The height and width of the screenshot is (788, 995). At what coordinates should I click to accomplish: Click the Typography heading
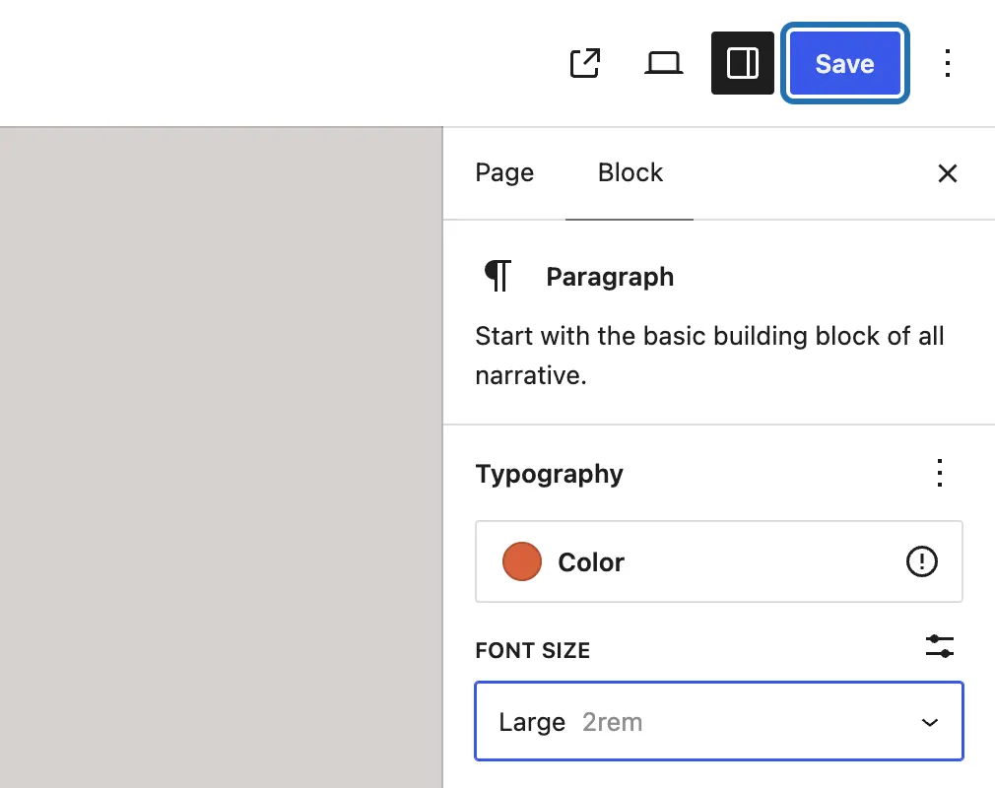pyautogui.click(x=550, y=474)
